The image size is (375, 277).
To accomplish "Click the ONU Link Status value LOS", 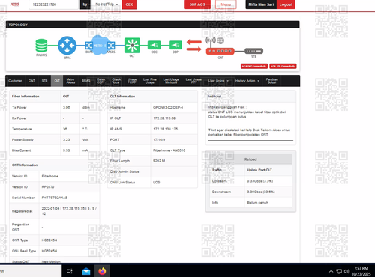I will point(157,183).
